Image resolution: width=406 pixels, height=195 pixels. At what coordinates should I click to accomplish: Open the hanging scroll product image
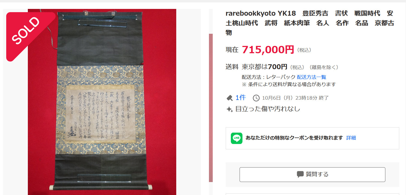coord(102,102)
